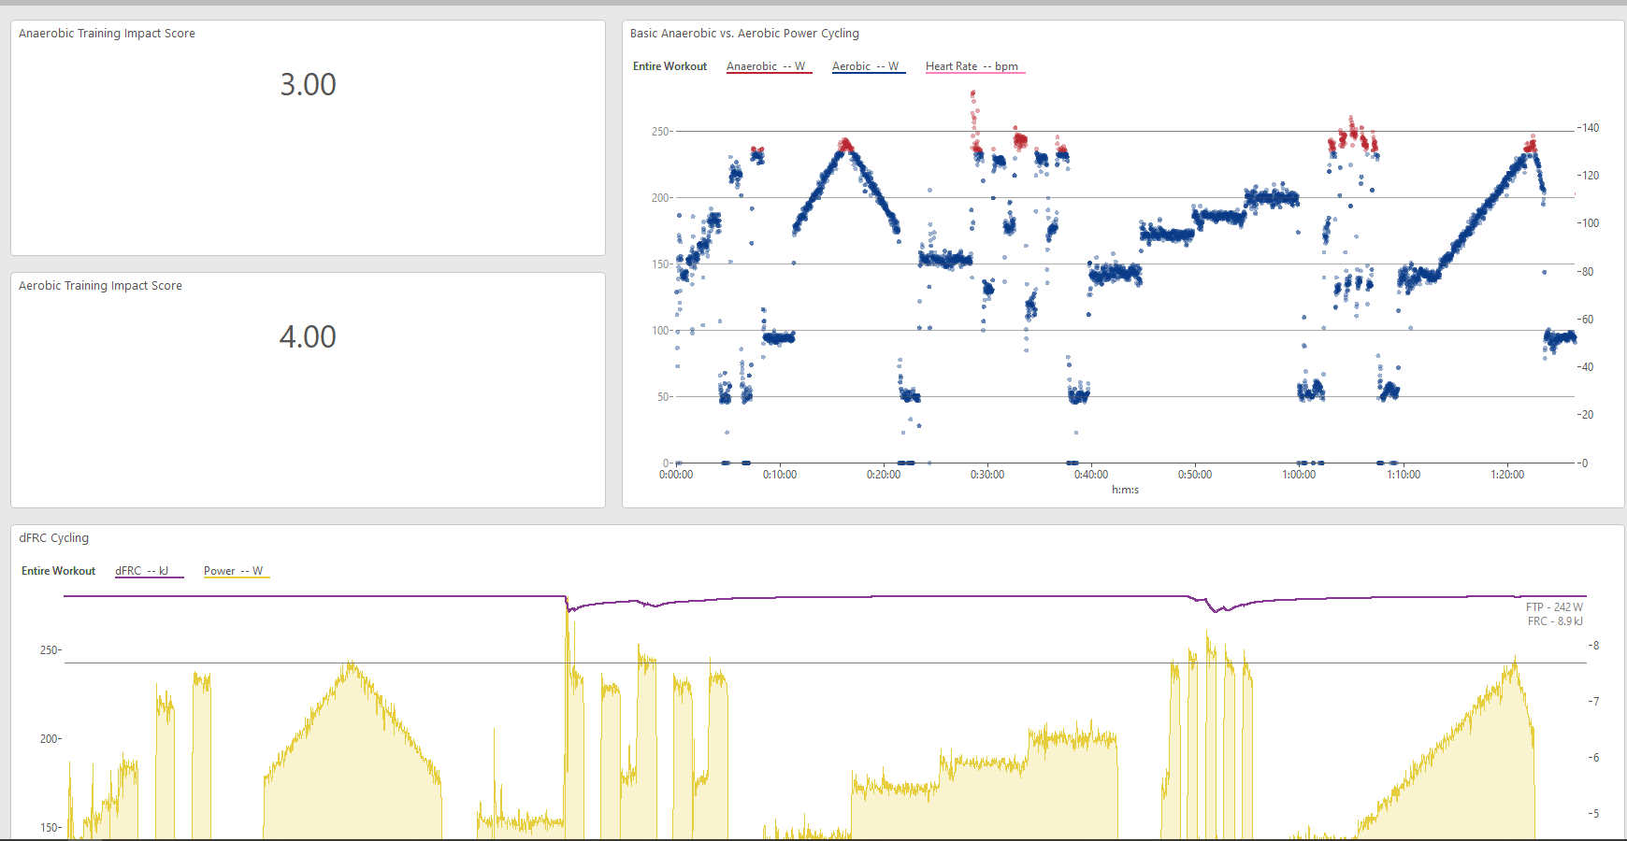Click the 0:30:00 time axis label

987,475
